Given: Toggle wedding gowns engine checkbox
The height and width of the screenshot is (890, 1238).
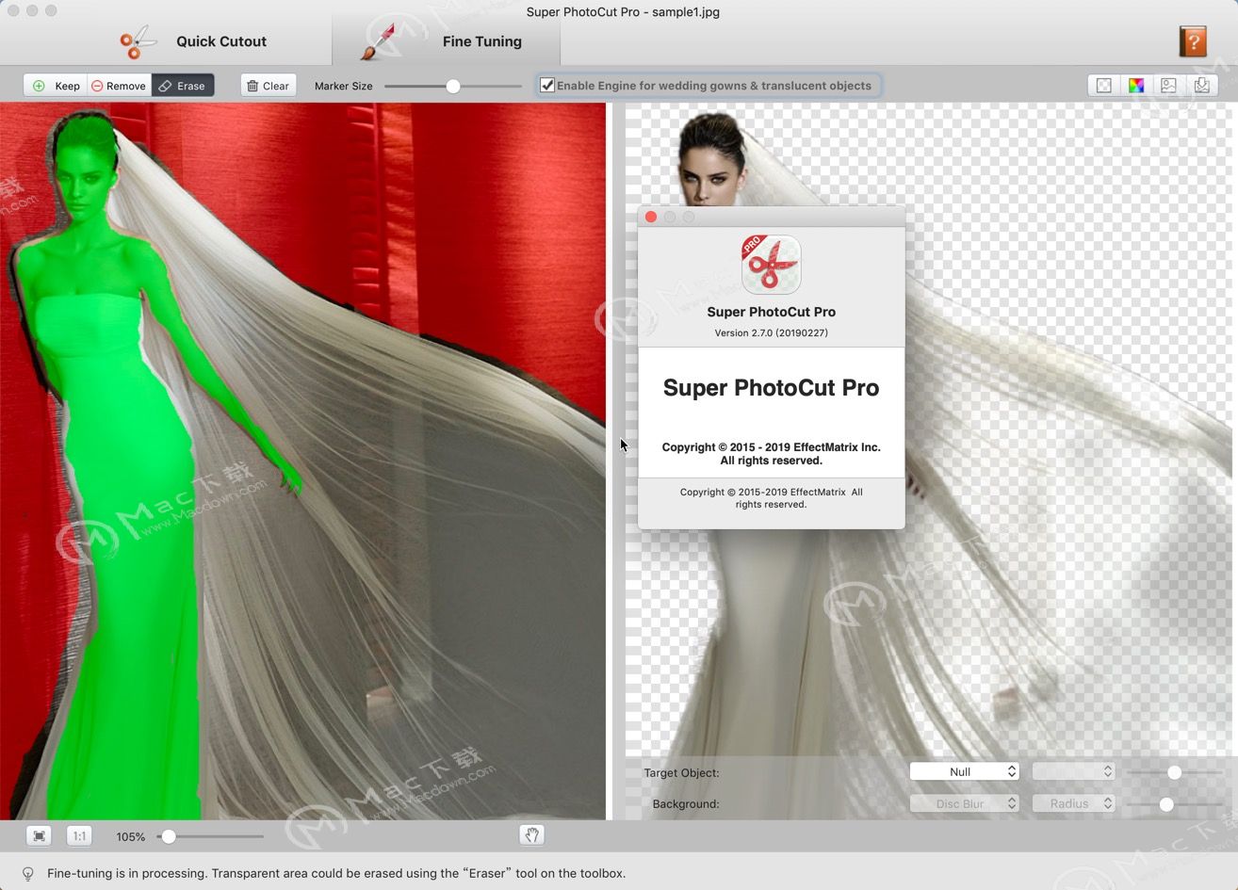Looking at the screenshot, I should pos(547,86).
